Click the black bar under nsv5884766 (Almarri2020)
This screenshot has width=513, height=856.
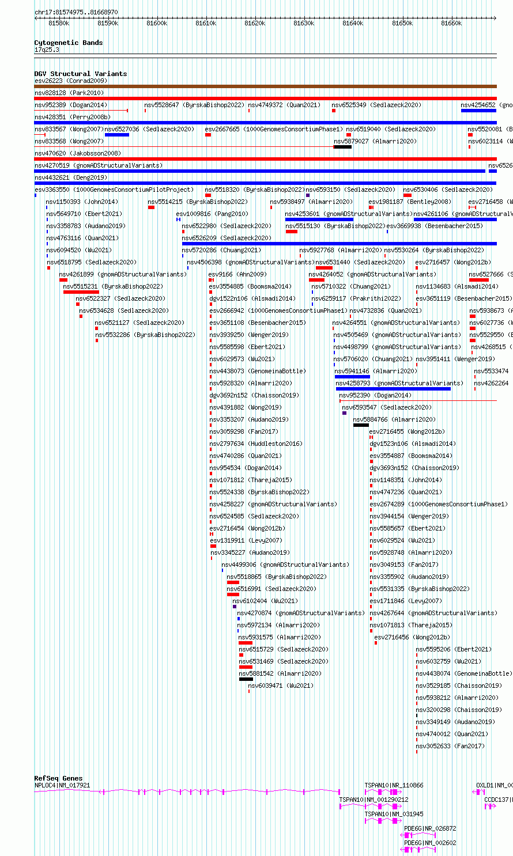[361, 425]
